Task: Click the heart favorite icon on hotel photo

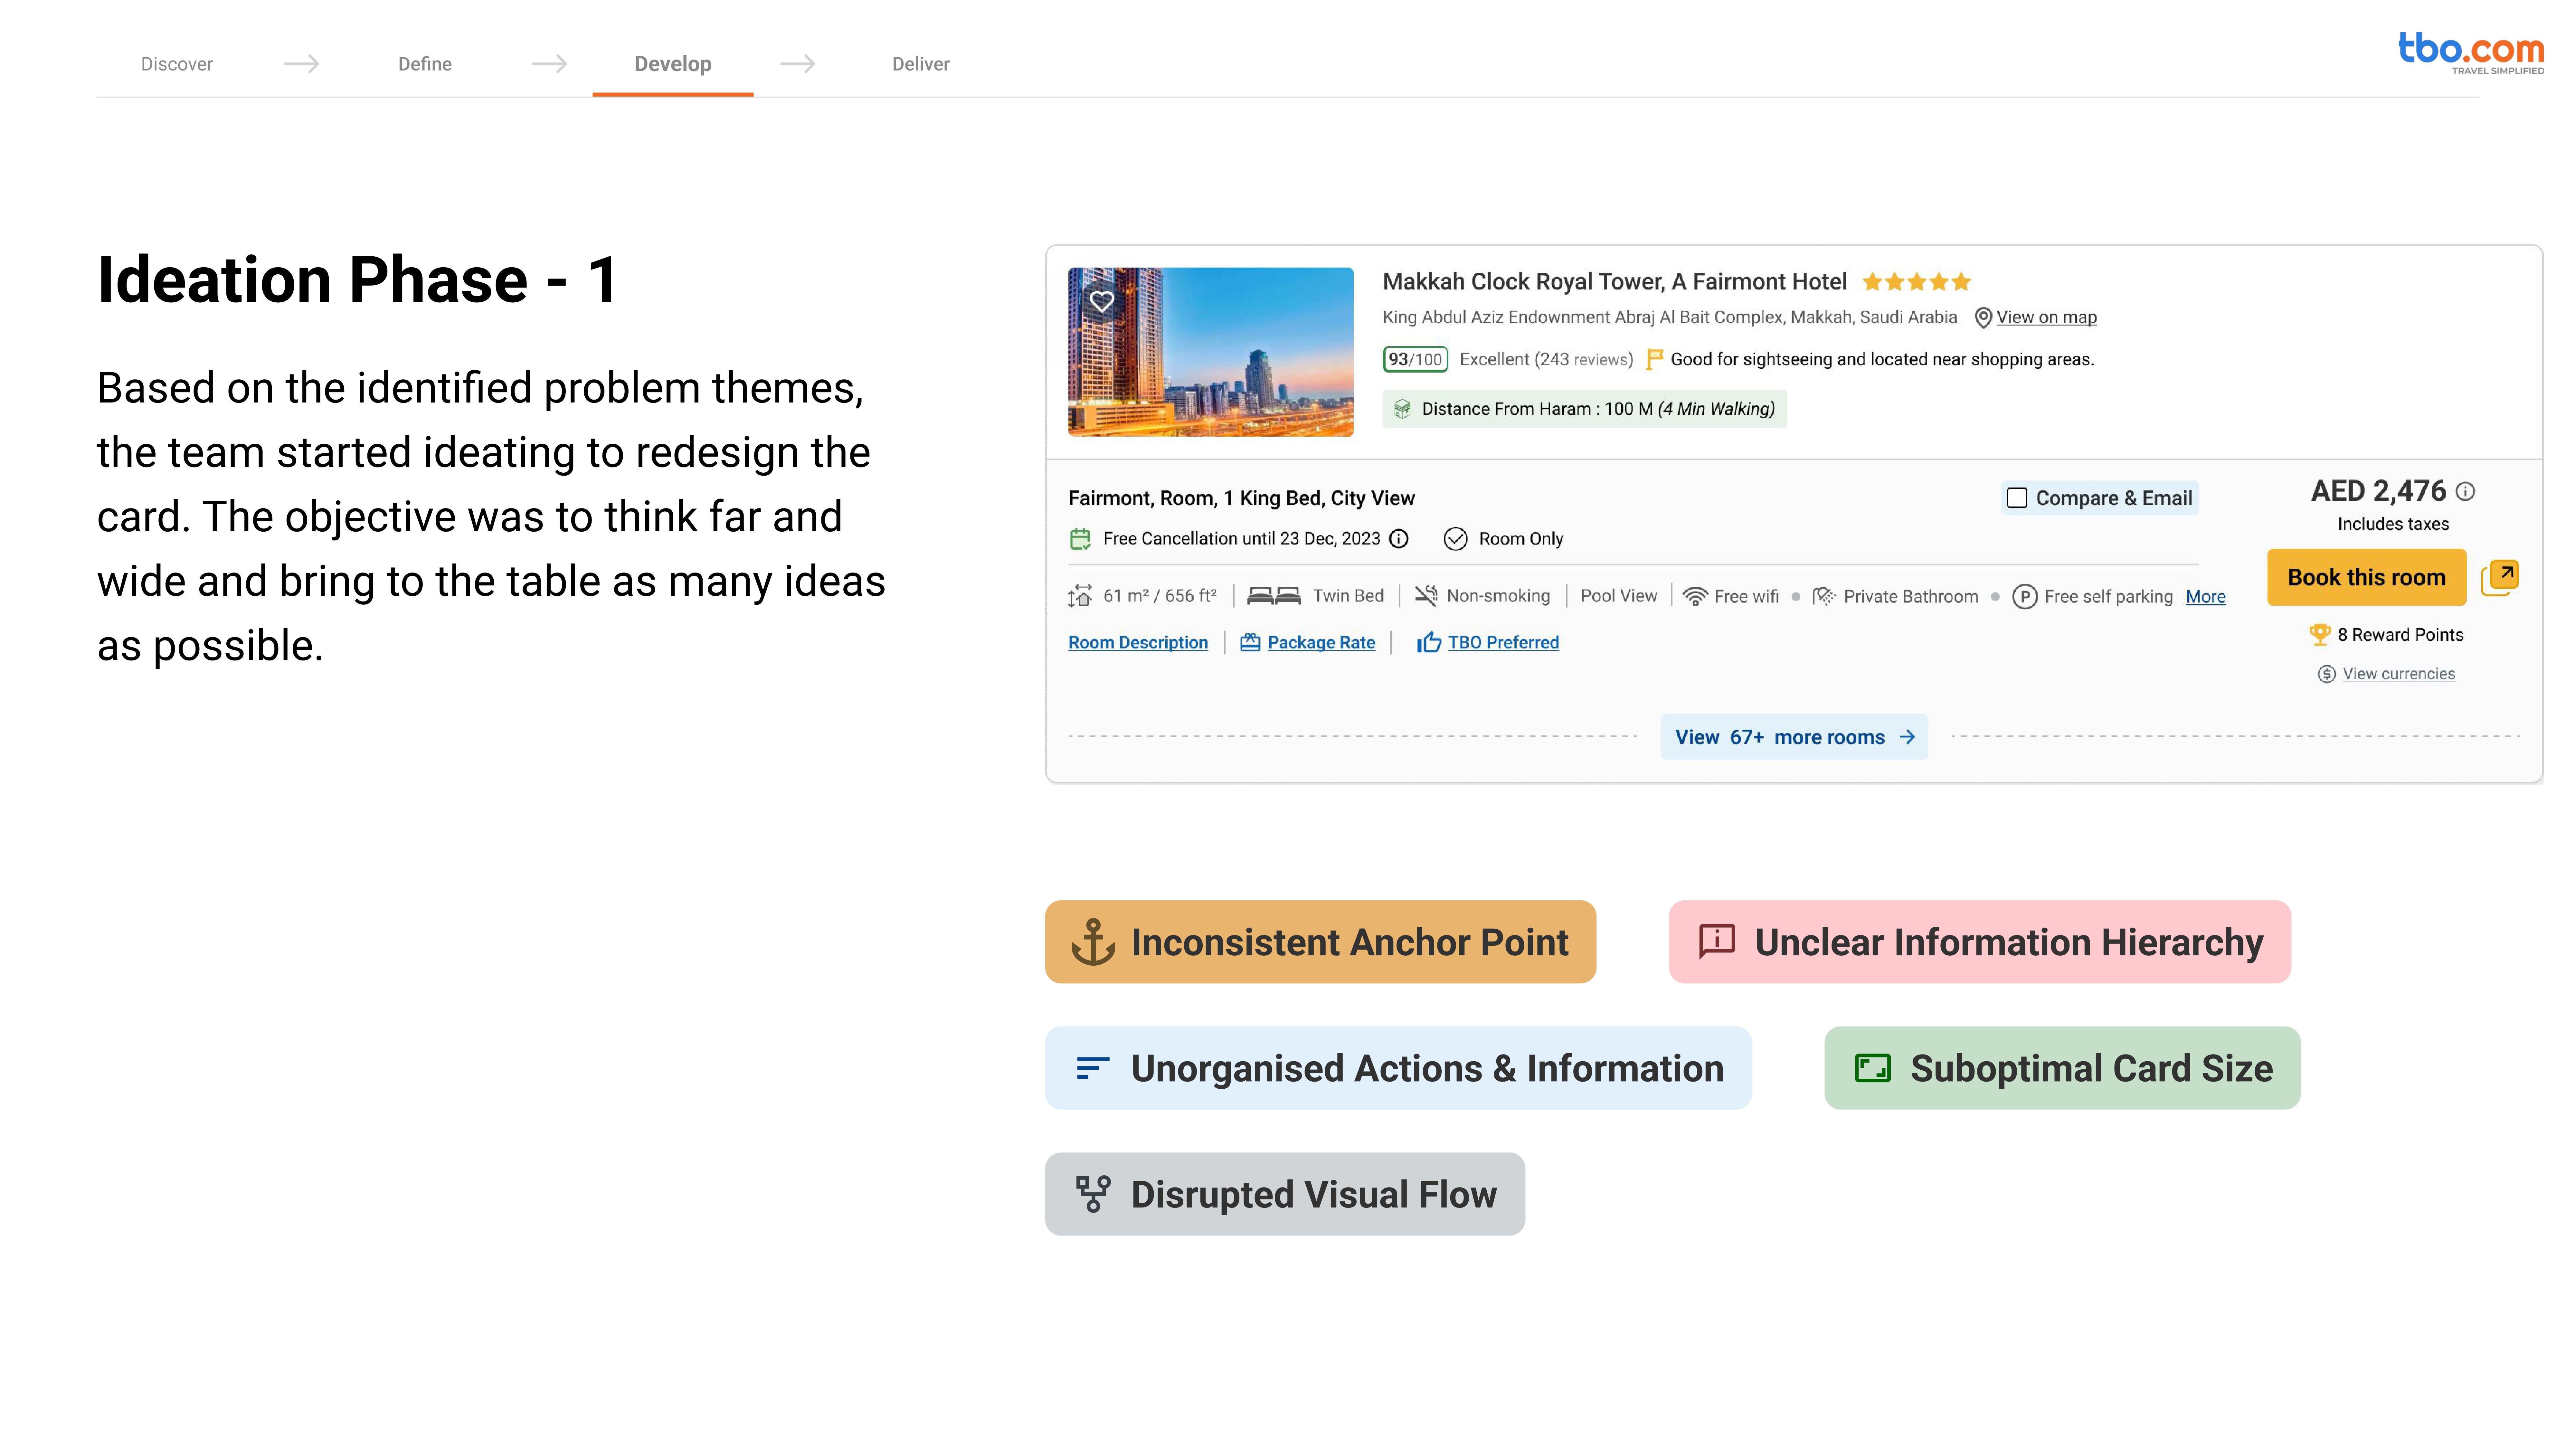Action: 1102,301
